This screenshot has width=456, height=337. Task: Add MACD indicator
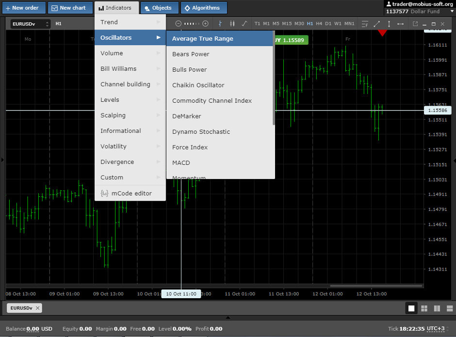coord(220,163)
